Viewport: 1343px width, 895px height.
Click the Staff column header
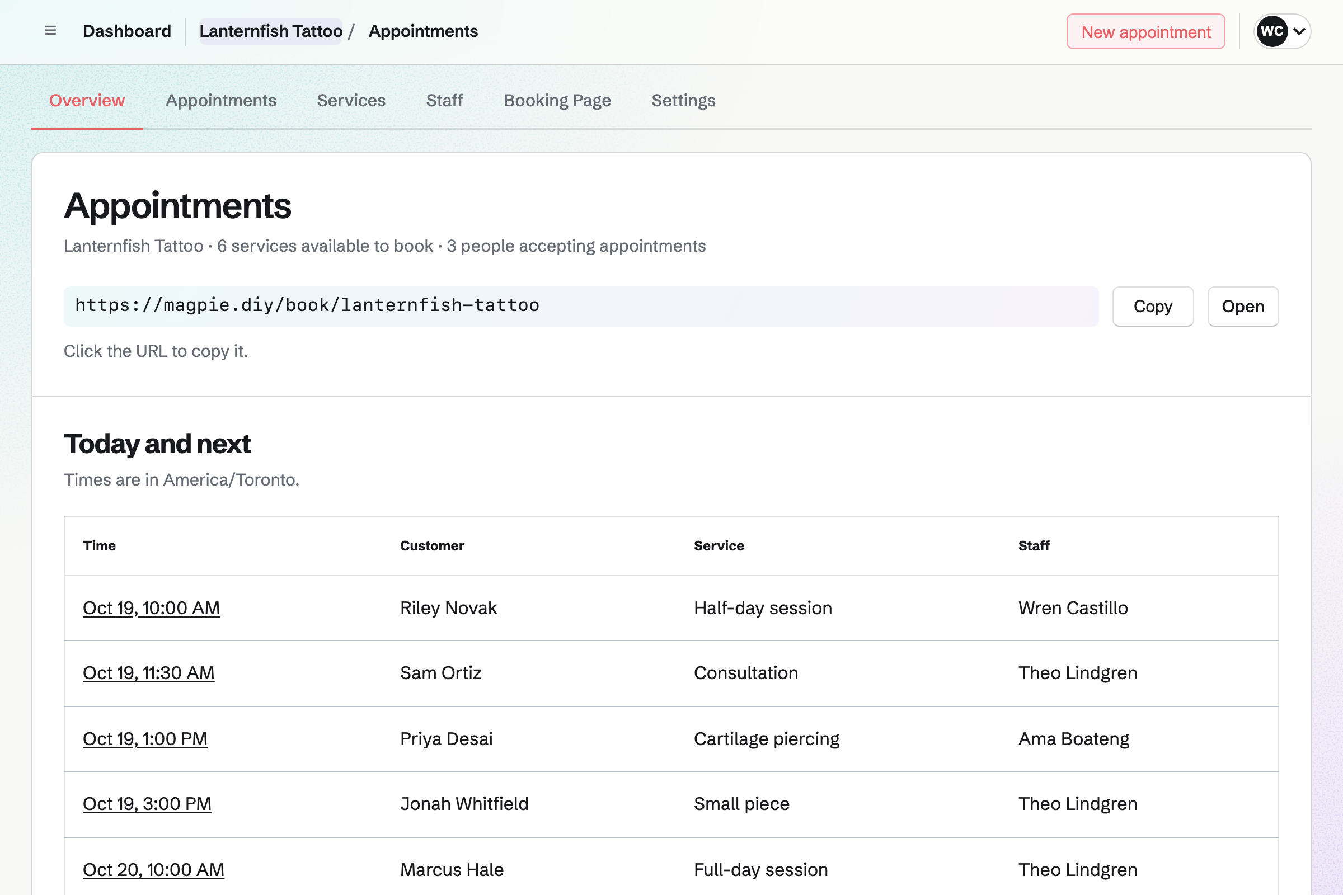[1034, 546]
